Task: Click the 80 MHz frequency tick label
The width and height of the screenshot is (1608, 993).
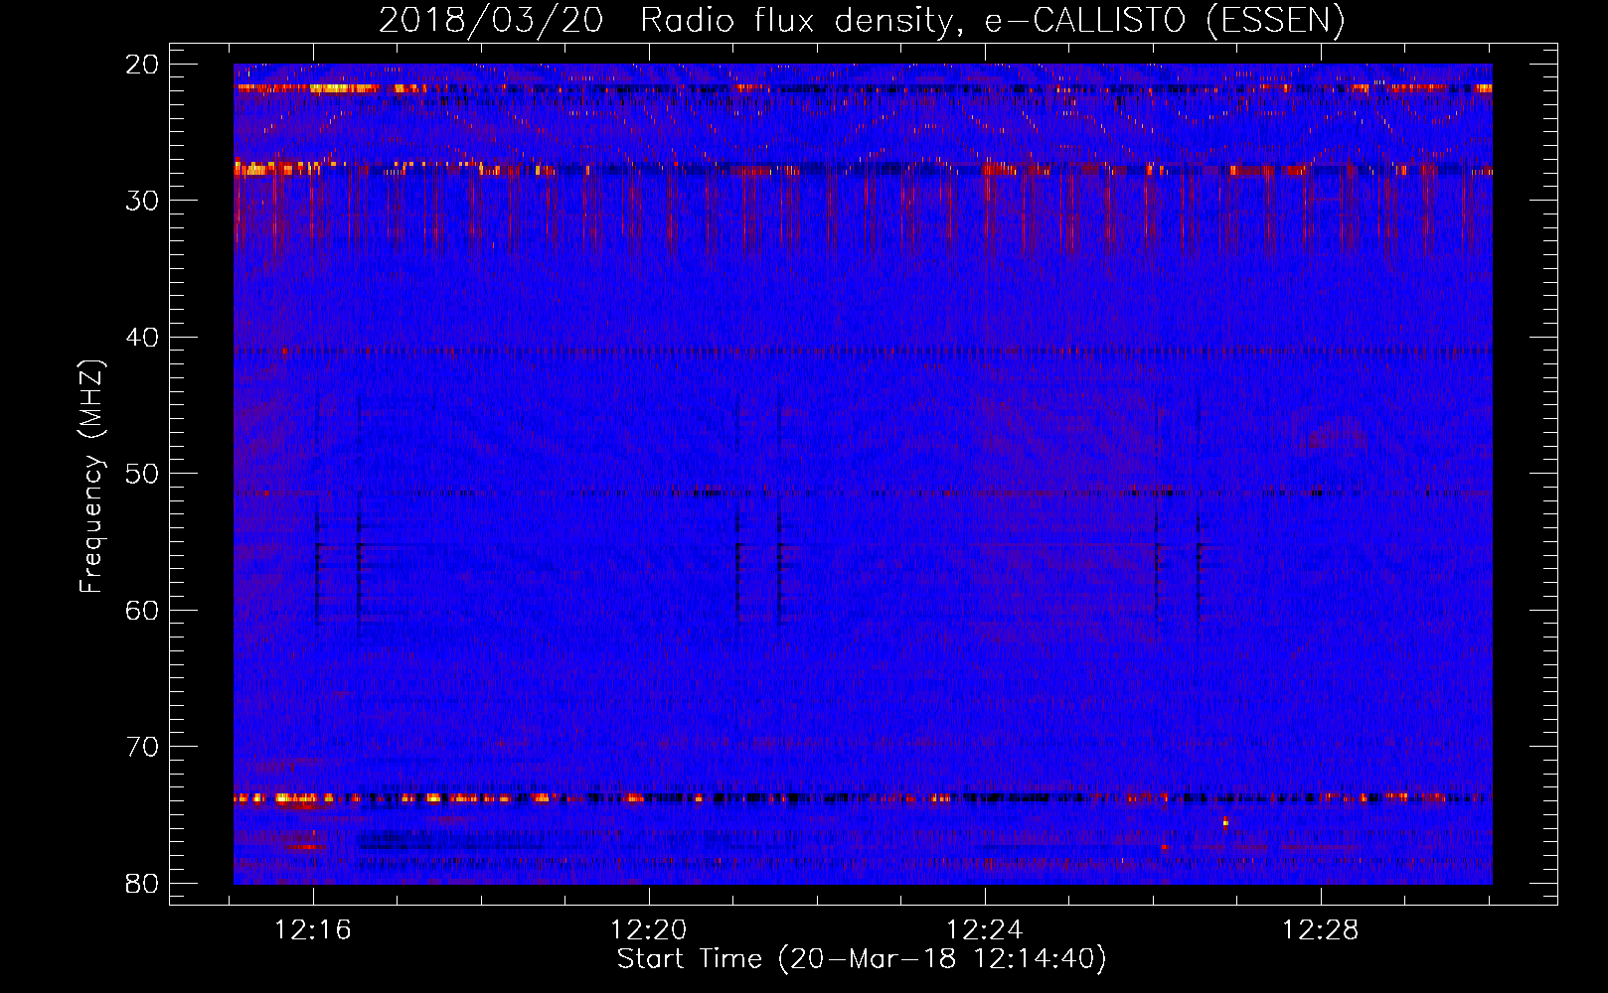Action: [142, 884]
